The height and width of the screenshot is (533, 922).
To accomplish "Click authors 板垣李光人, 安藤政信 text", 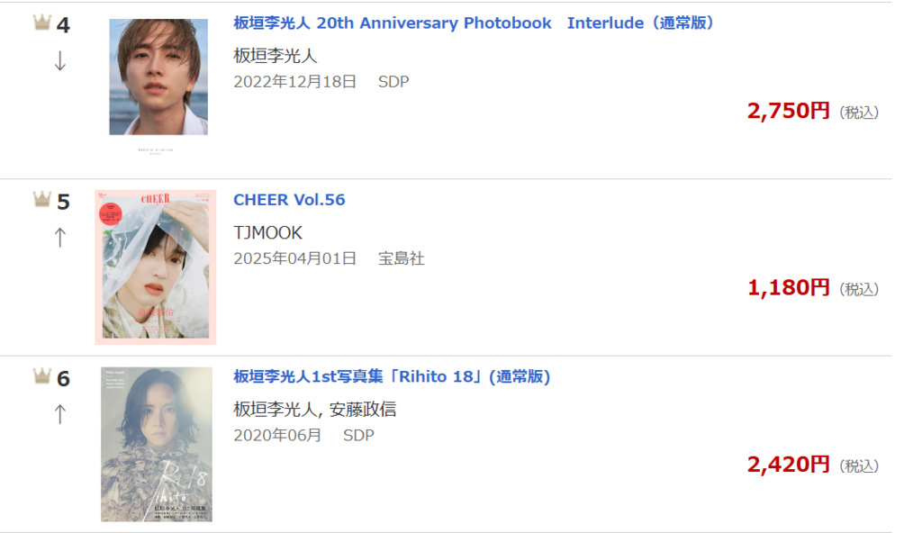I will coord(314,410).
